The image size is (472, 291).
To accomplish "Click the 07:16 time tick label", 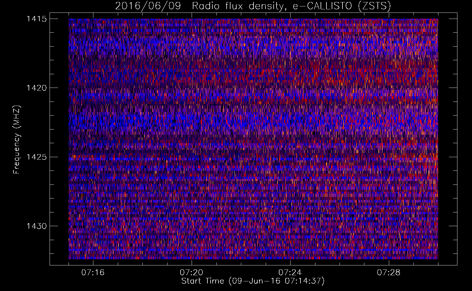I will click(93, 273).
